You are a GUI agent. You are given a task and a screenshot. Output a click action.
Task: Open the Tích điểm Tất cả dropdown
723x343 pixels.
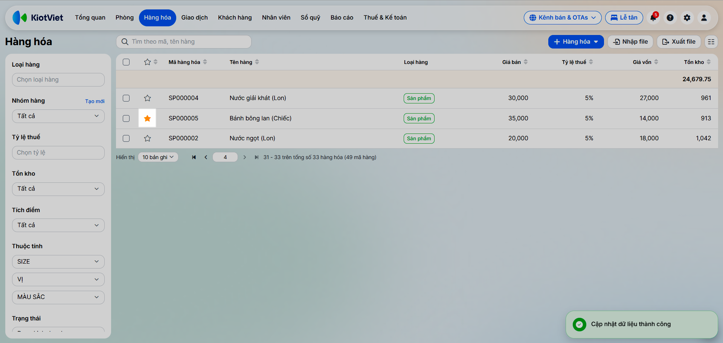(x=58, y=225)
